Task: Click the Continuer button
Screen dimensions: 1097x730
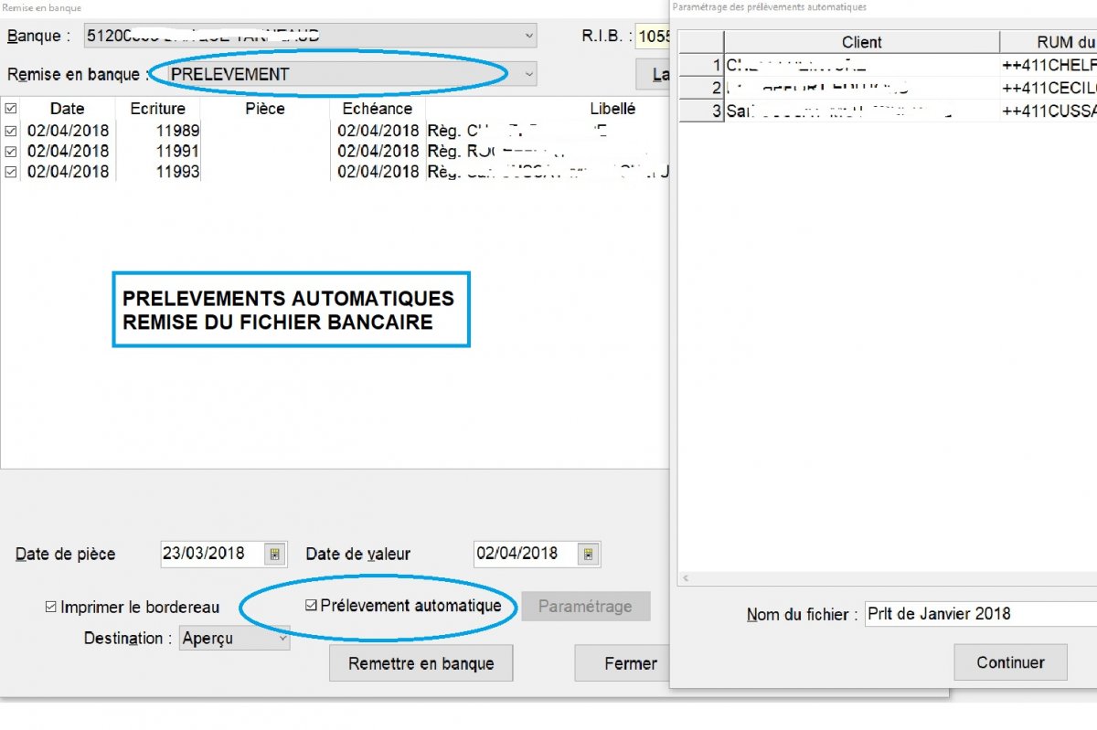Action: pos(1010,662)
